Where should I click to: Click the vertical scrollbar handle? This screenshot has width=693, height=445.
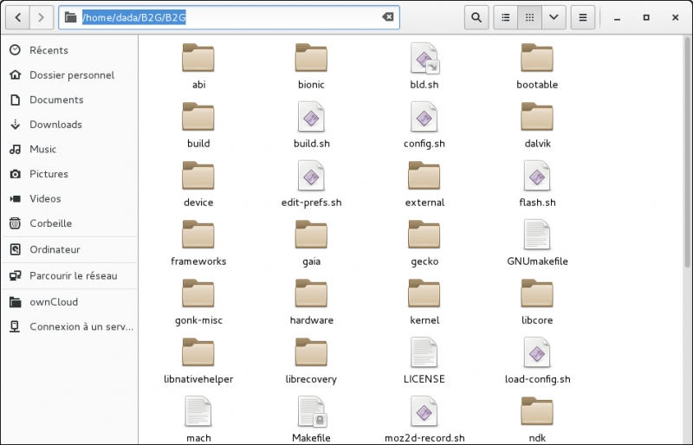687,152
